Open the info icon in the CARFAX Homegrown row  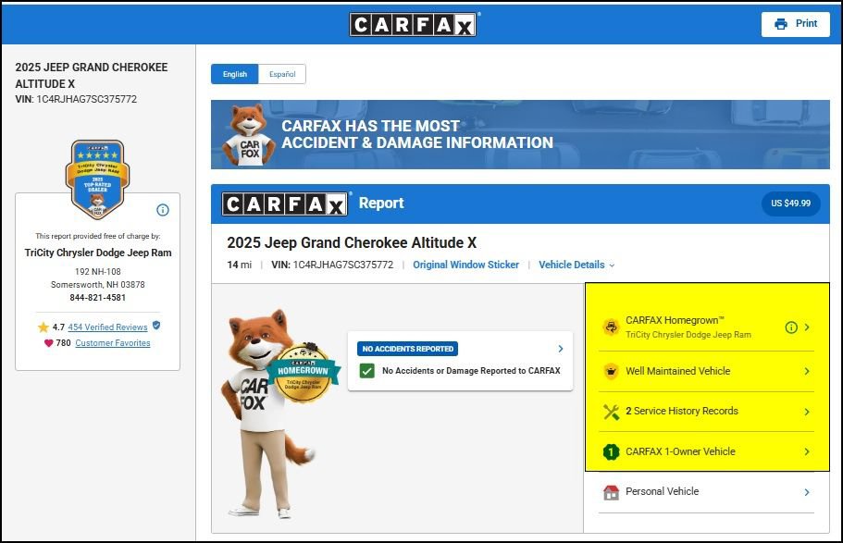click(791, 327)
